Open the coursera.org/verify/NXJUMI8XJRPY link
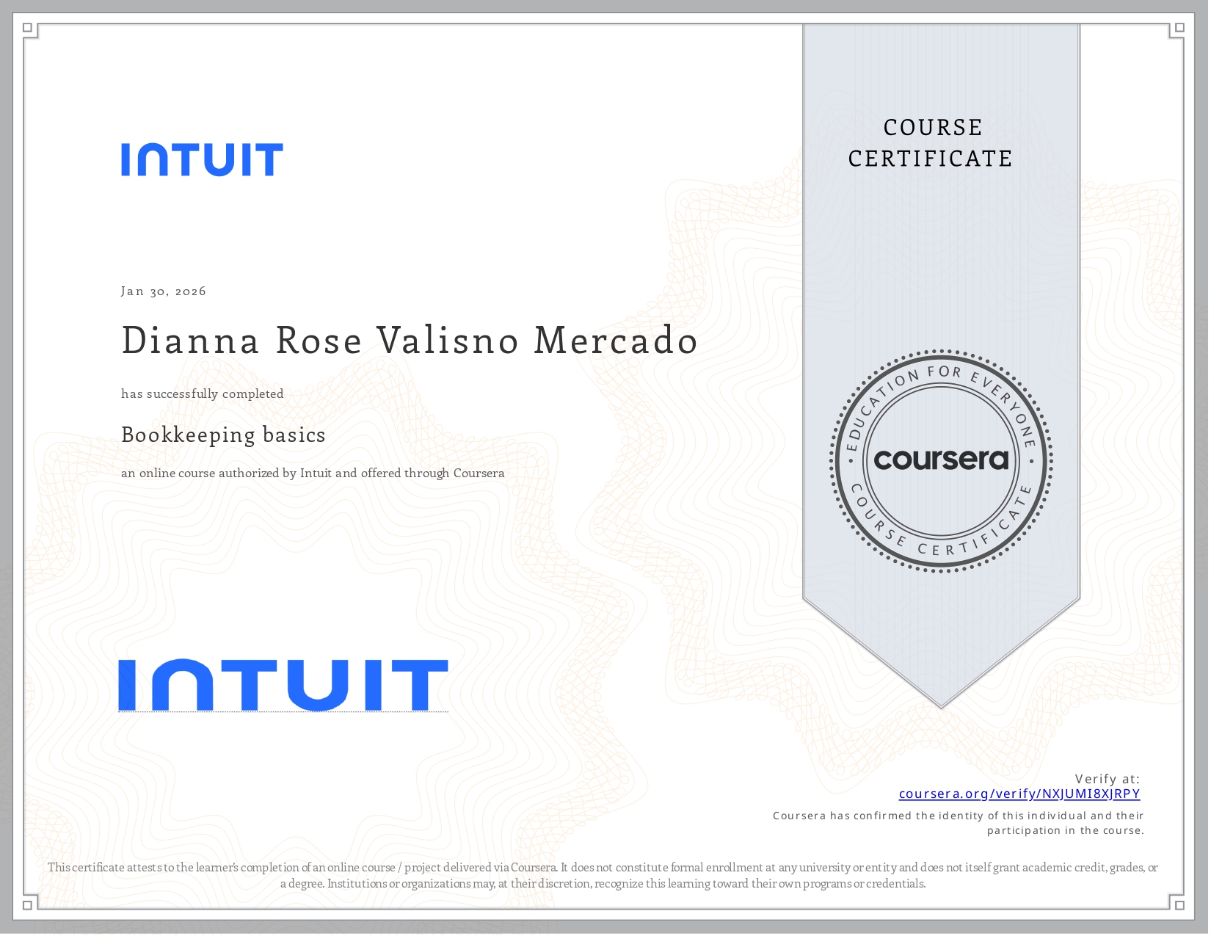Screen dimensions: 1211x936 click(1019, 794)
